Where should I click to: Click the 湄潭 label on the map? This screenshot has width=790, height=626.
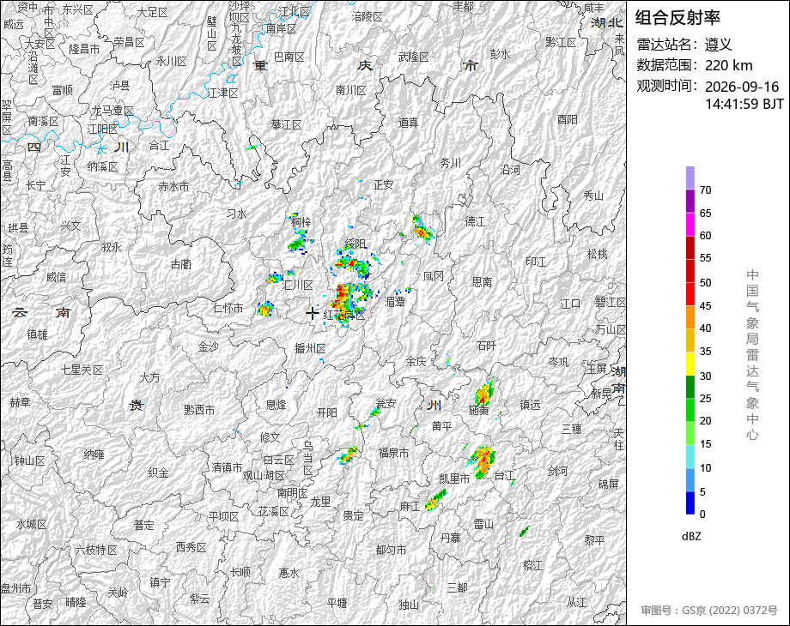click(394, 302)
